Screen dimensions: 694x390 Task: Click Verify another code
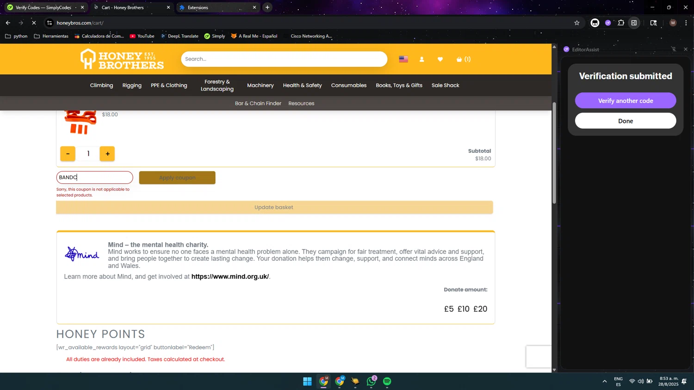(626, 101)
